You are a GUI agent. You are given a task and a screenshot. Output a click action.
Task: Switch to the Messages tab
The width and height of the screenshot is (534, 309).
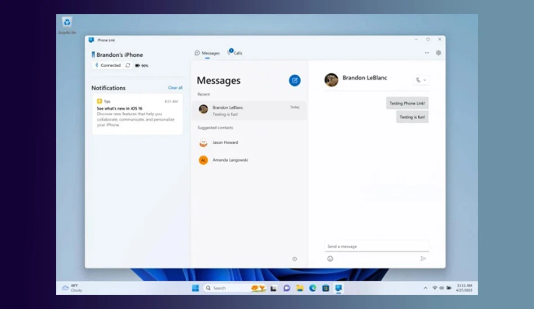pos(207,53)
